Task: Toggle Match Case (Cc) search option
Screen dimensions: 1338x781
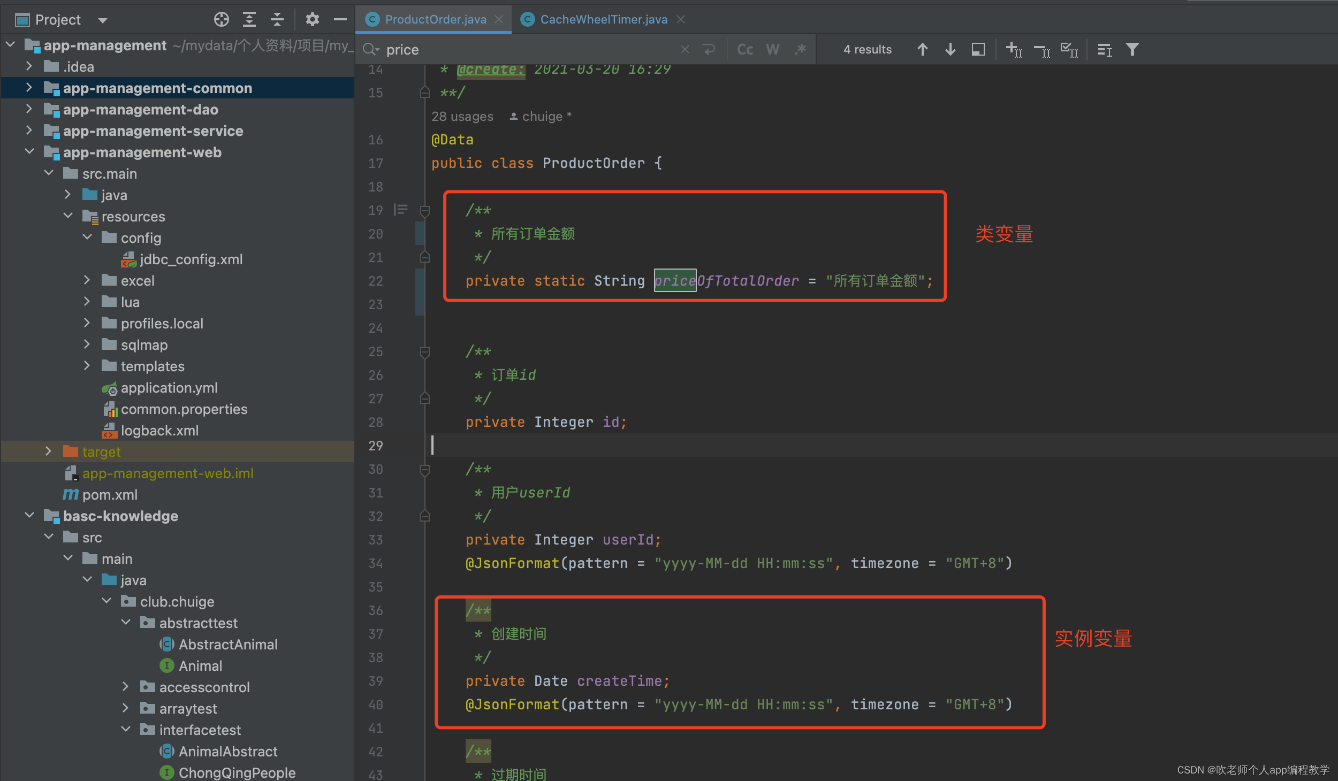Action: pyautogui.click(x=744, y=50)
